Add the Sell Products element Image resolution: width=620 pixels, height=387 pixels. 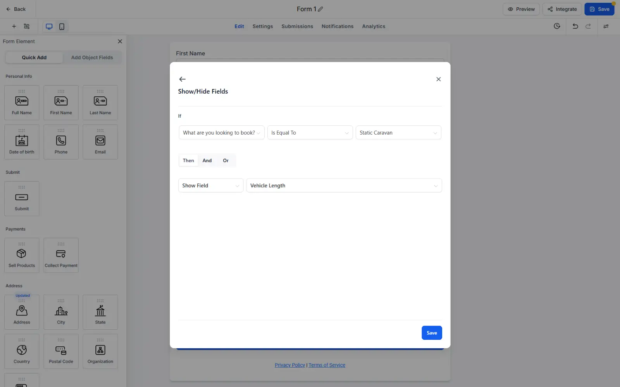tap(22, 255)
